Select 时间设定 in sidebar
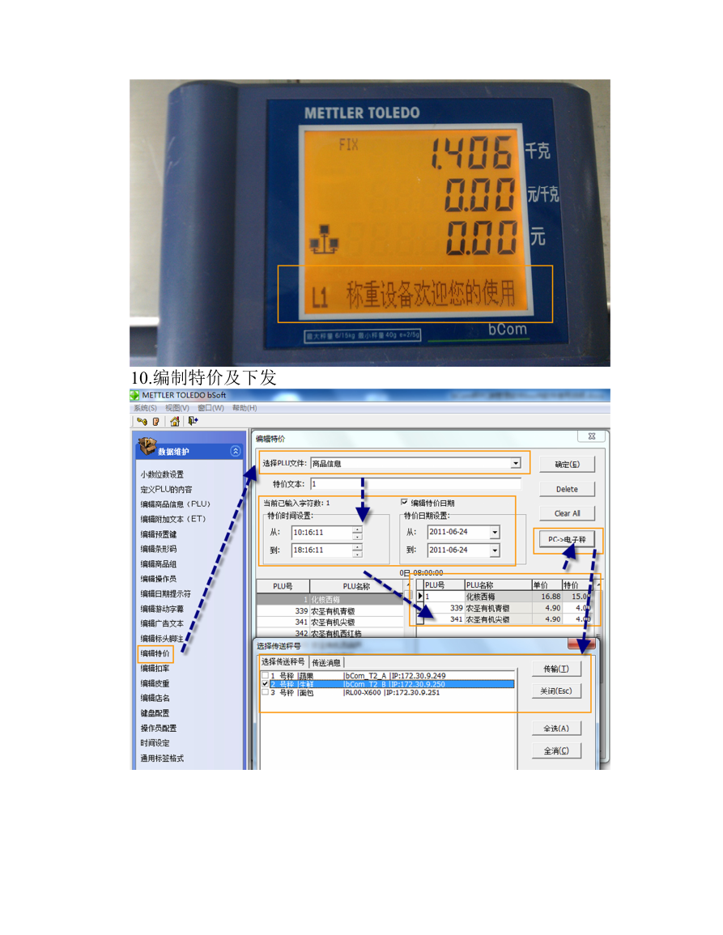The height and width of the screenshot is (935, 723). [155, 743]
